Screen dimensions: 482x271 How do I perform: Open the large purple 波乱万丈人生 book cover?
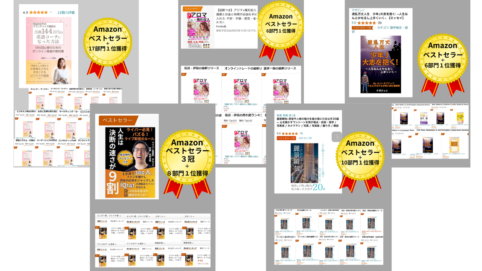click(x=380, y=64)
